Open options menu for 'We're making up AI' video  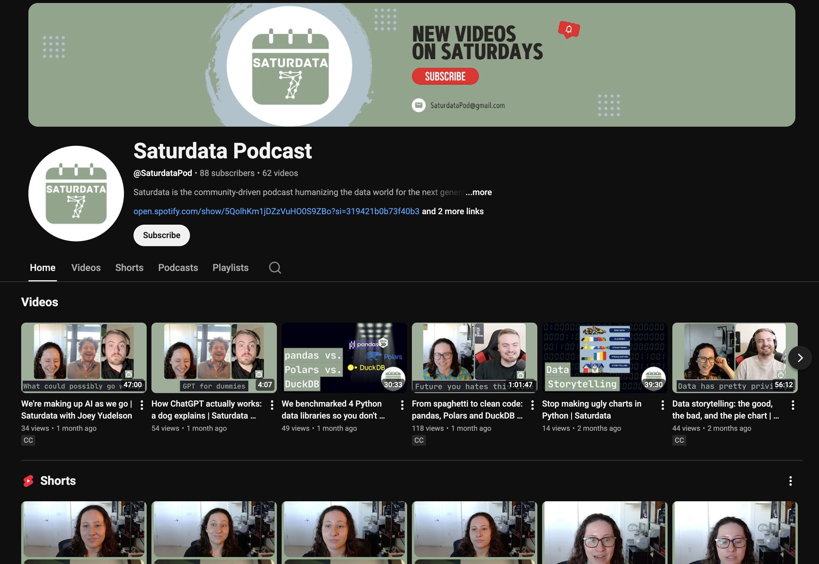[142, 405]
